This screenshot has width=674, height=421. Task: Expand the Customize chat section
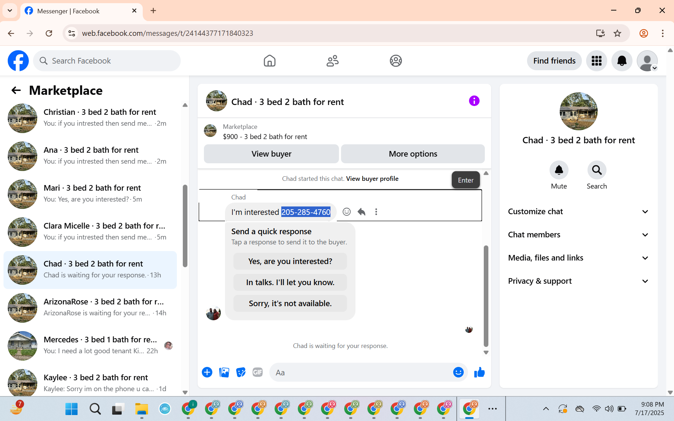[578, 211]
